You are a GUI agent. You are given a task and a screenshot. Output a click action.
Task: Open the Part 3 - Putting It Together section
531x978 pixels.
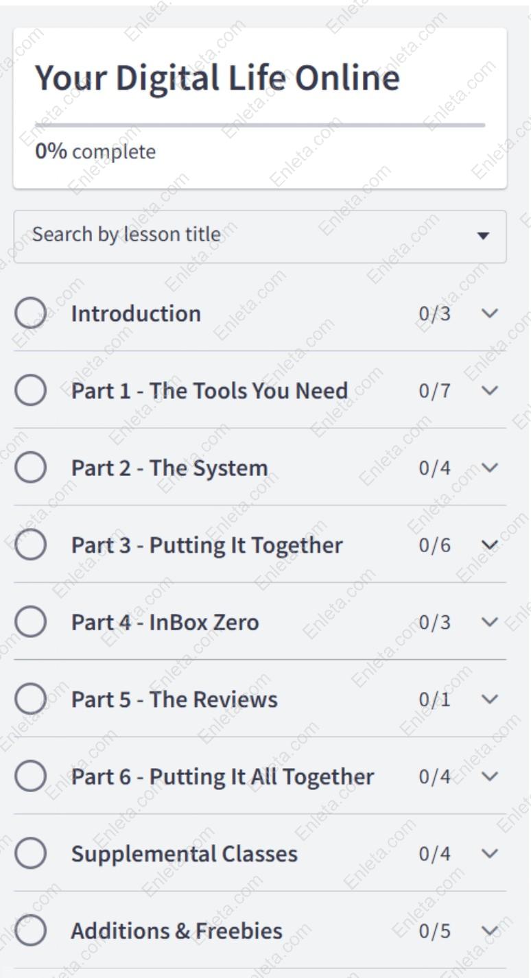(206, 544)
